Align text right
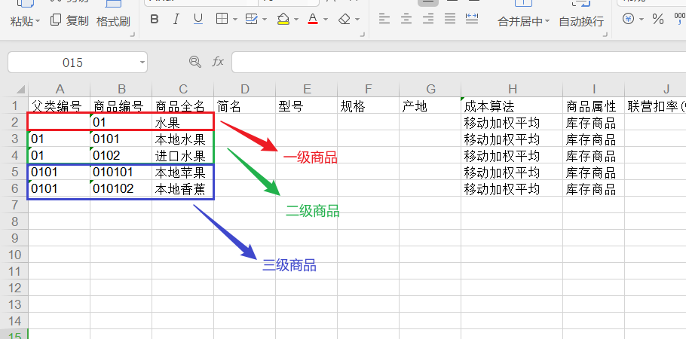 click(x=428, y=19)
